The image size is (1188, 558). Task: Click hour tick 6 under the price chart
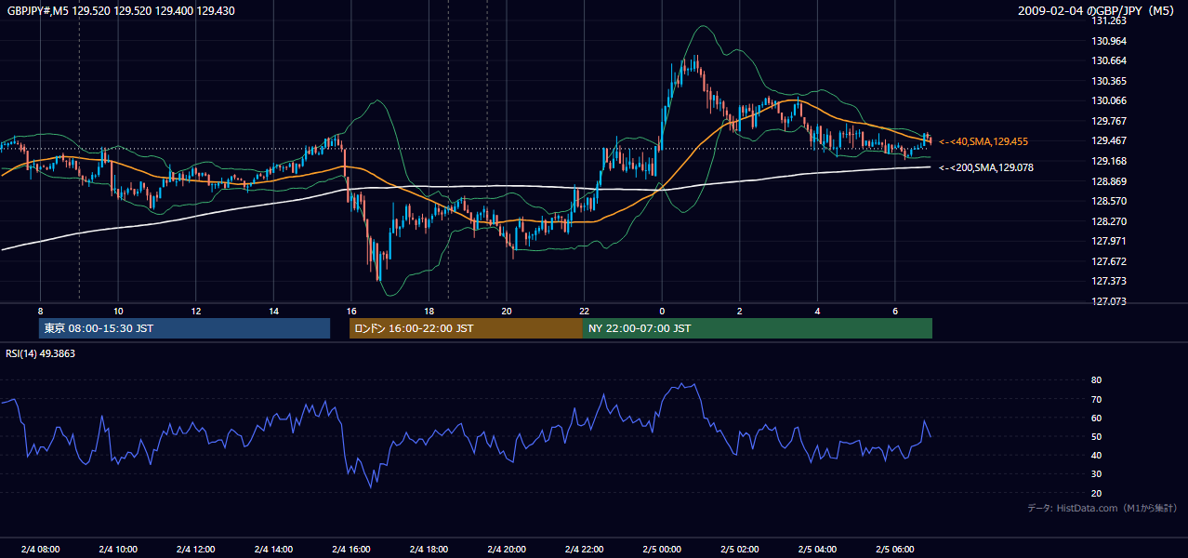coord(894,311)
